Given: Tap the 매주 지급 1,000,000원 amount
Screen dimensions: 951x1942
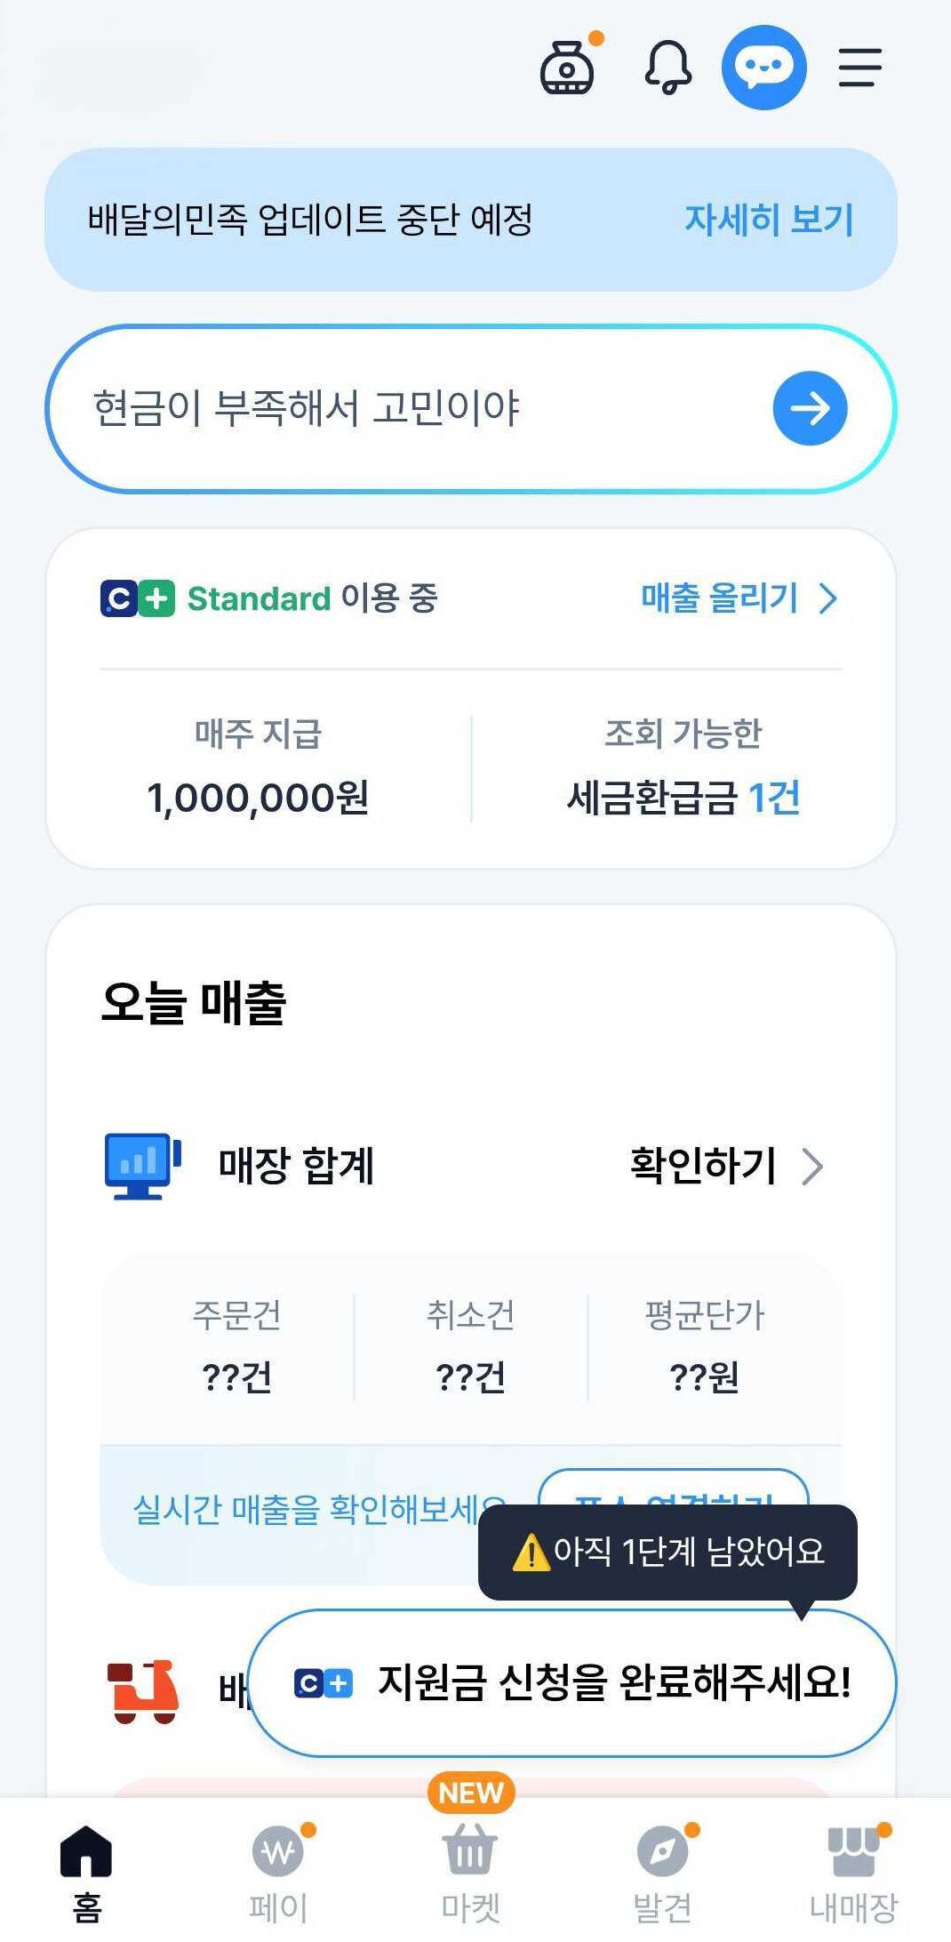Looking at the screenshot, I should (258, 797).
